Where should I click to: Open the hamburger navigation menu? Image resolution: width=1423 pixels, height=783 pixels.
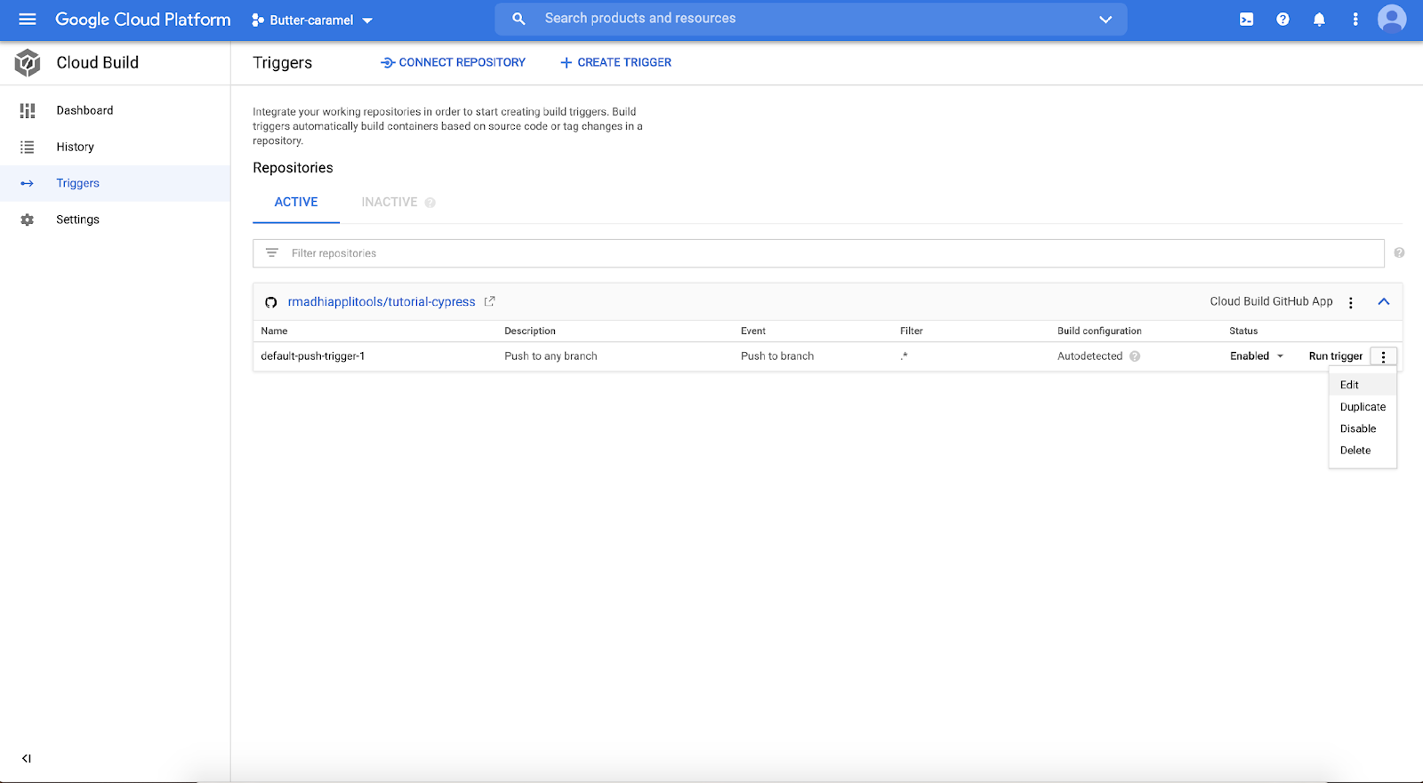pos(28,19)
